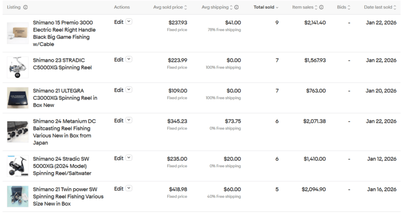The width and height of the screenshot is (409, 213).
Task: Click the info icon beside Listing header
Action: coord(26,7)
